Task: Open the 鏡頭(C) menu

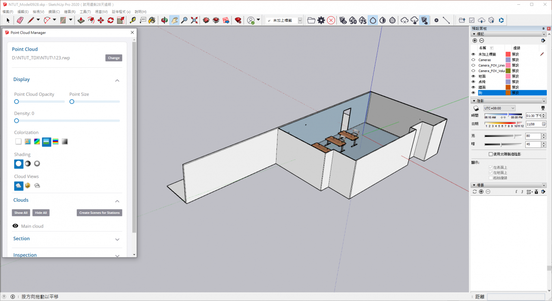Action: 54,12
